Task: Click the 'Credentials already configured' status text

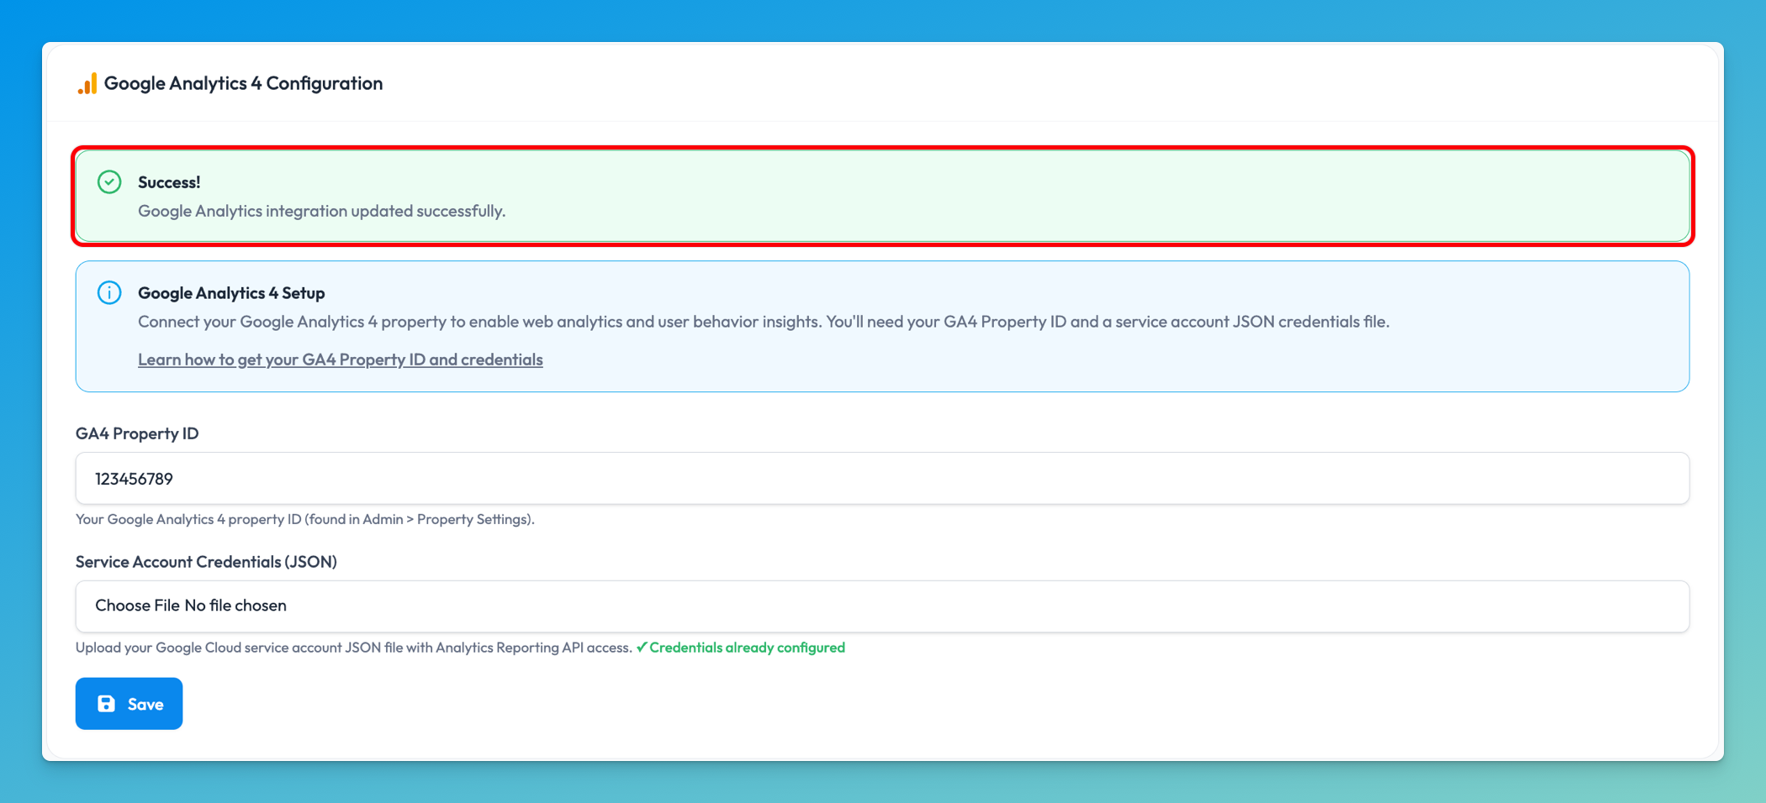Action: coord(747,648)
